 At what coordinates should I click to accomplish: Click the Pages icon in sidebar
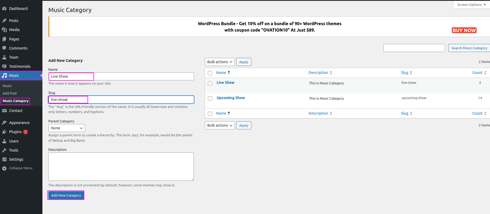[x=4, y=39]
